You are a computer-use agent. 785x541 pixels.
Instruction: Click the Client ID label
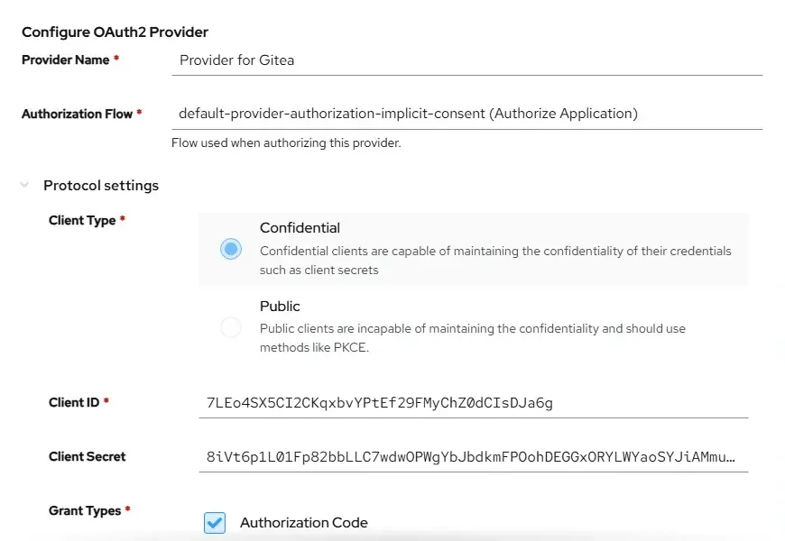coord(74,402)
